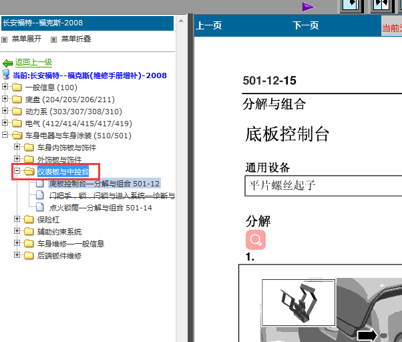Click the computer icon beside 当前 title
This screenshot has width=402, height=342.
(6, 74)
